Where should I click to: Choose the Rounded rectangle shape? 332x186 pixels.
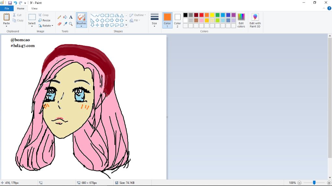[112, 15]
